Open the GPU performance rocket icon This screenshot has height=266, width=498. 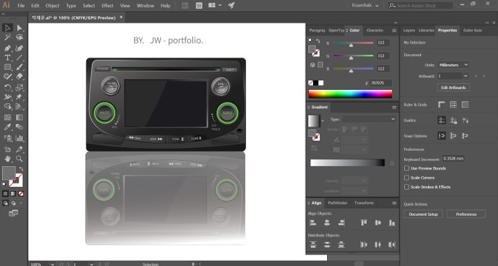[231, 5]
